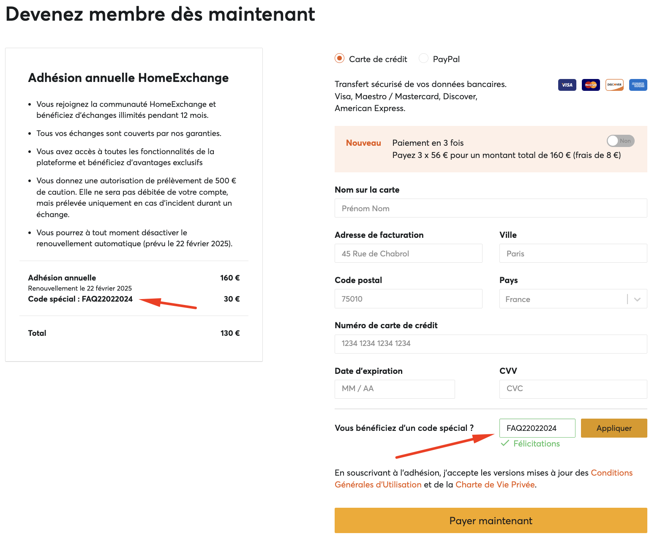Click the Ville input field

(573, 253)
